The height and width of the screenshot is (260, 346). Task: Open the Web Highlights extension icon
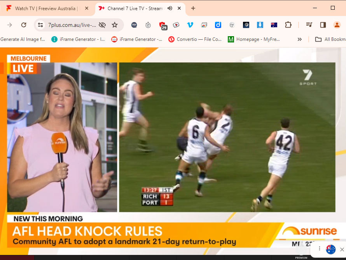click(x=134, y=25)
